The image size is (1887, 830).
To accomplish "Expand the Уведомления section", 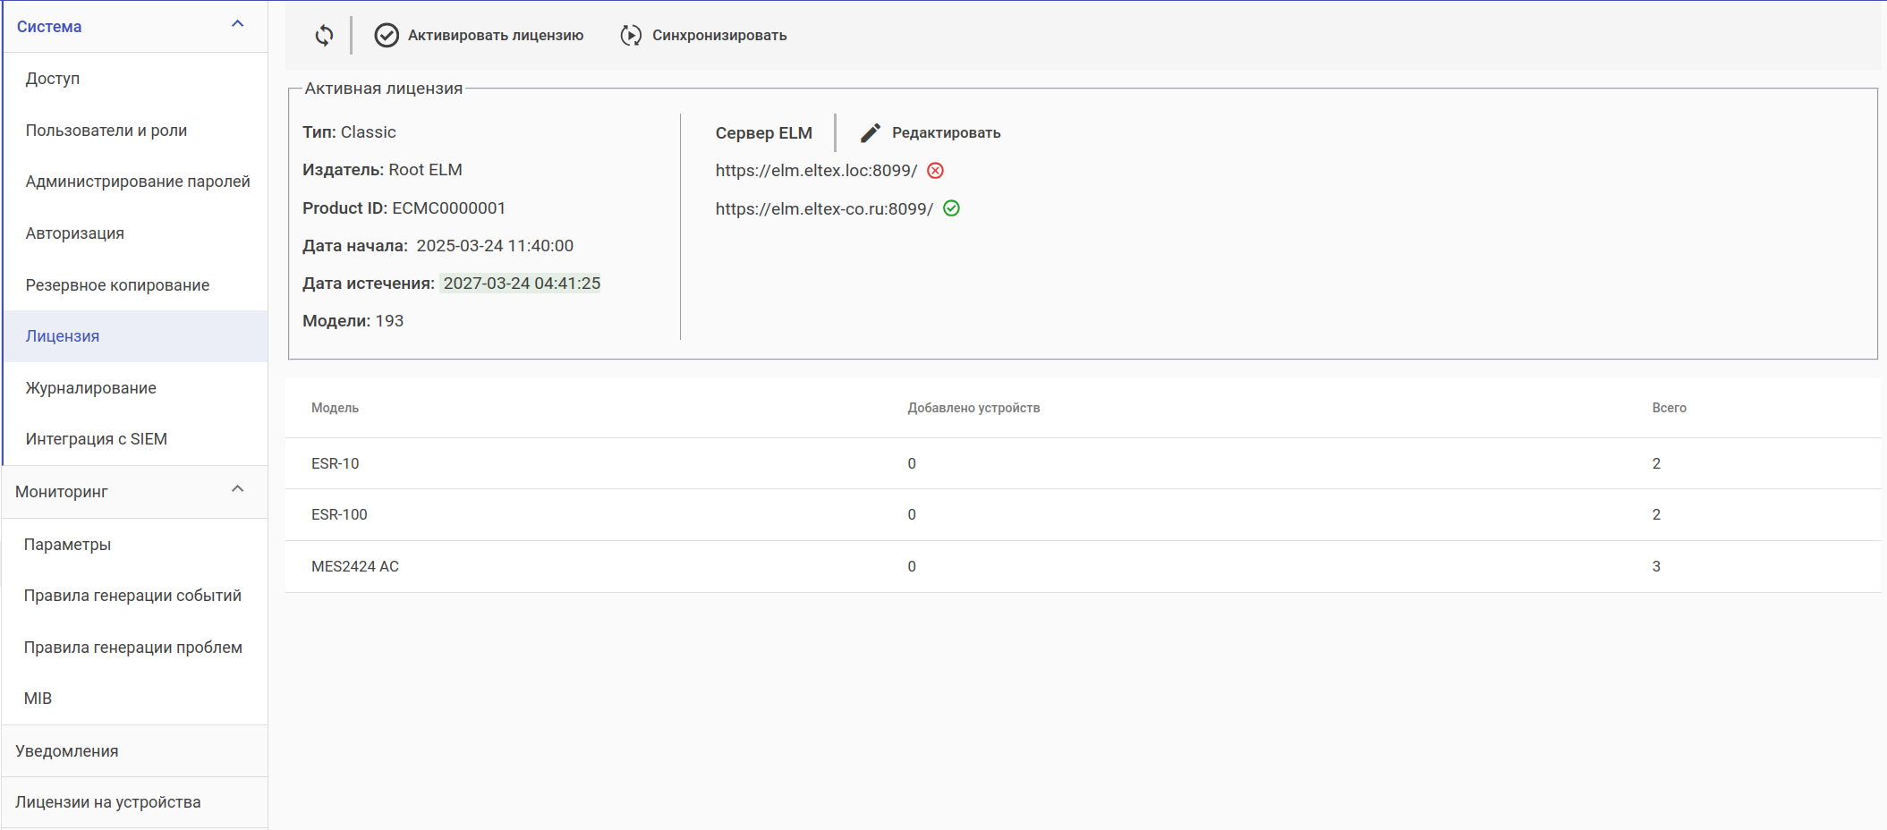I will click(67, 751).
